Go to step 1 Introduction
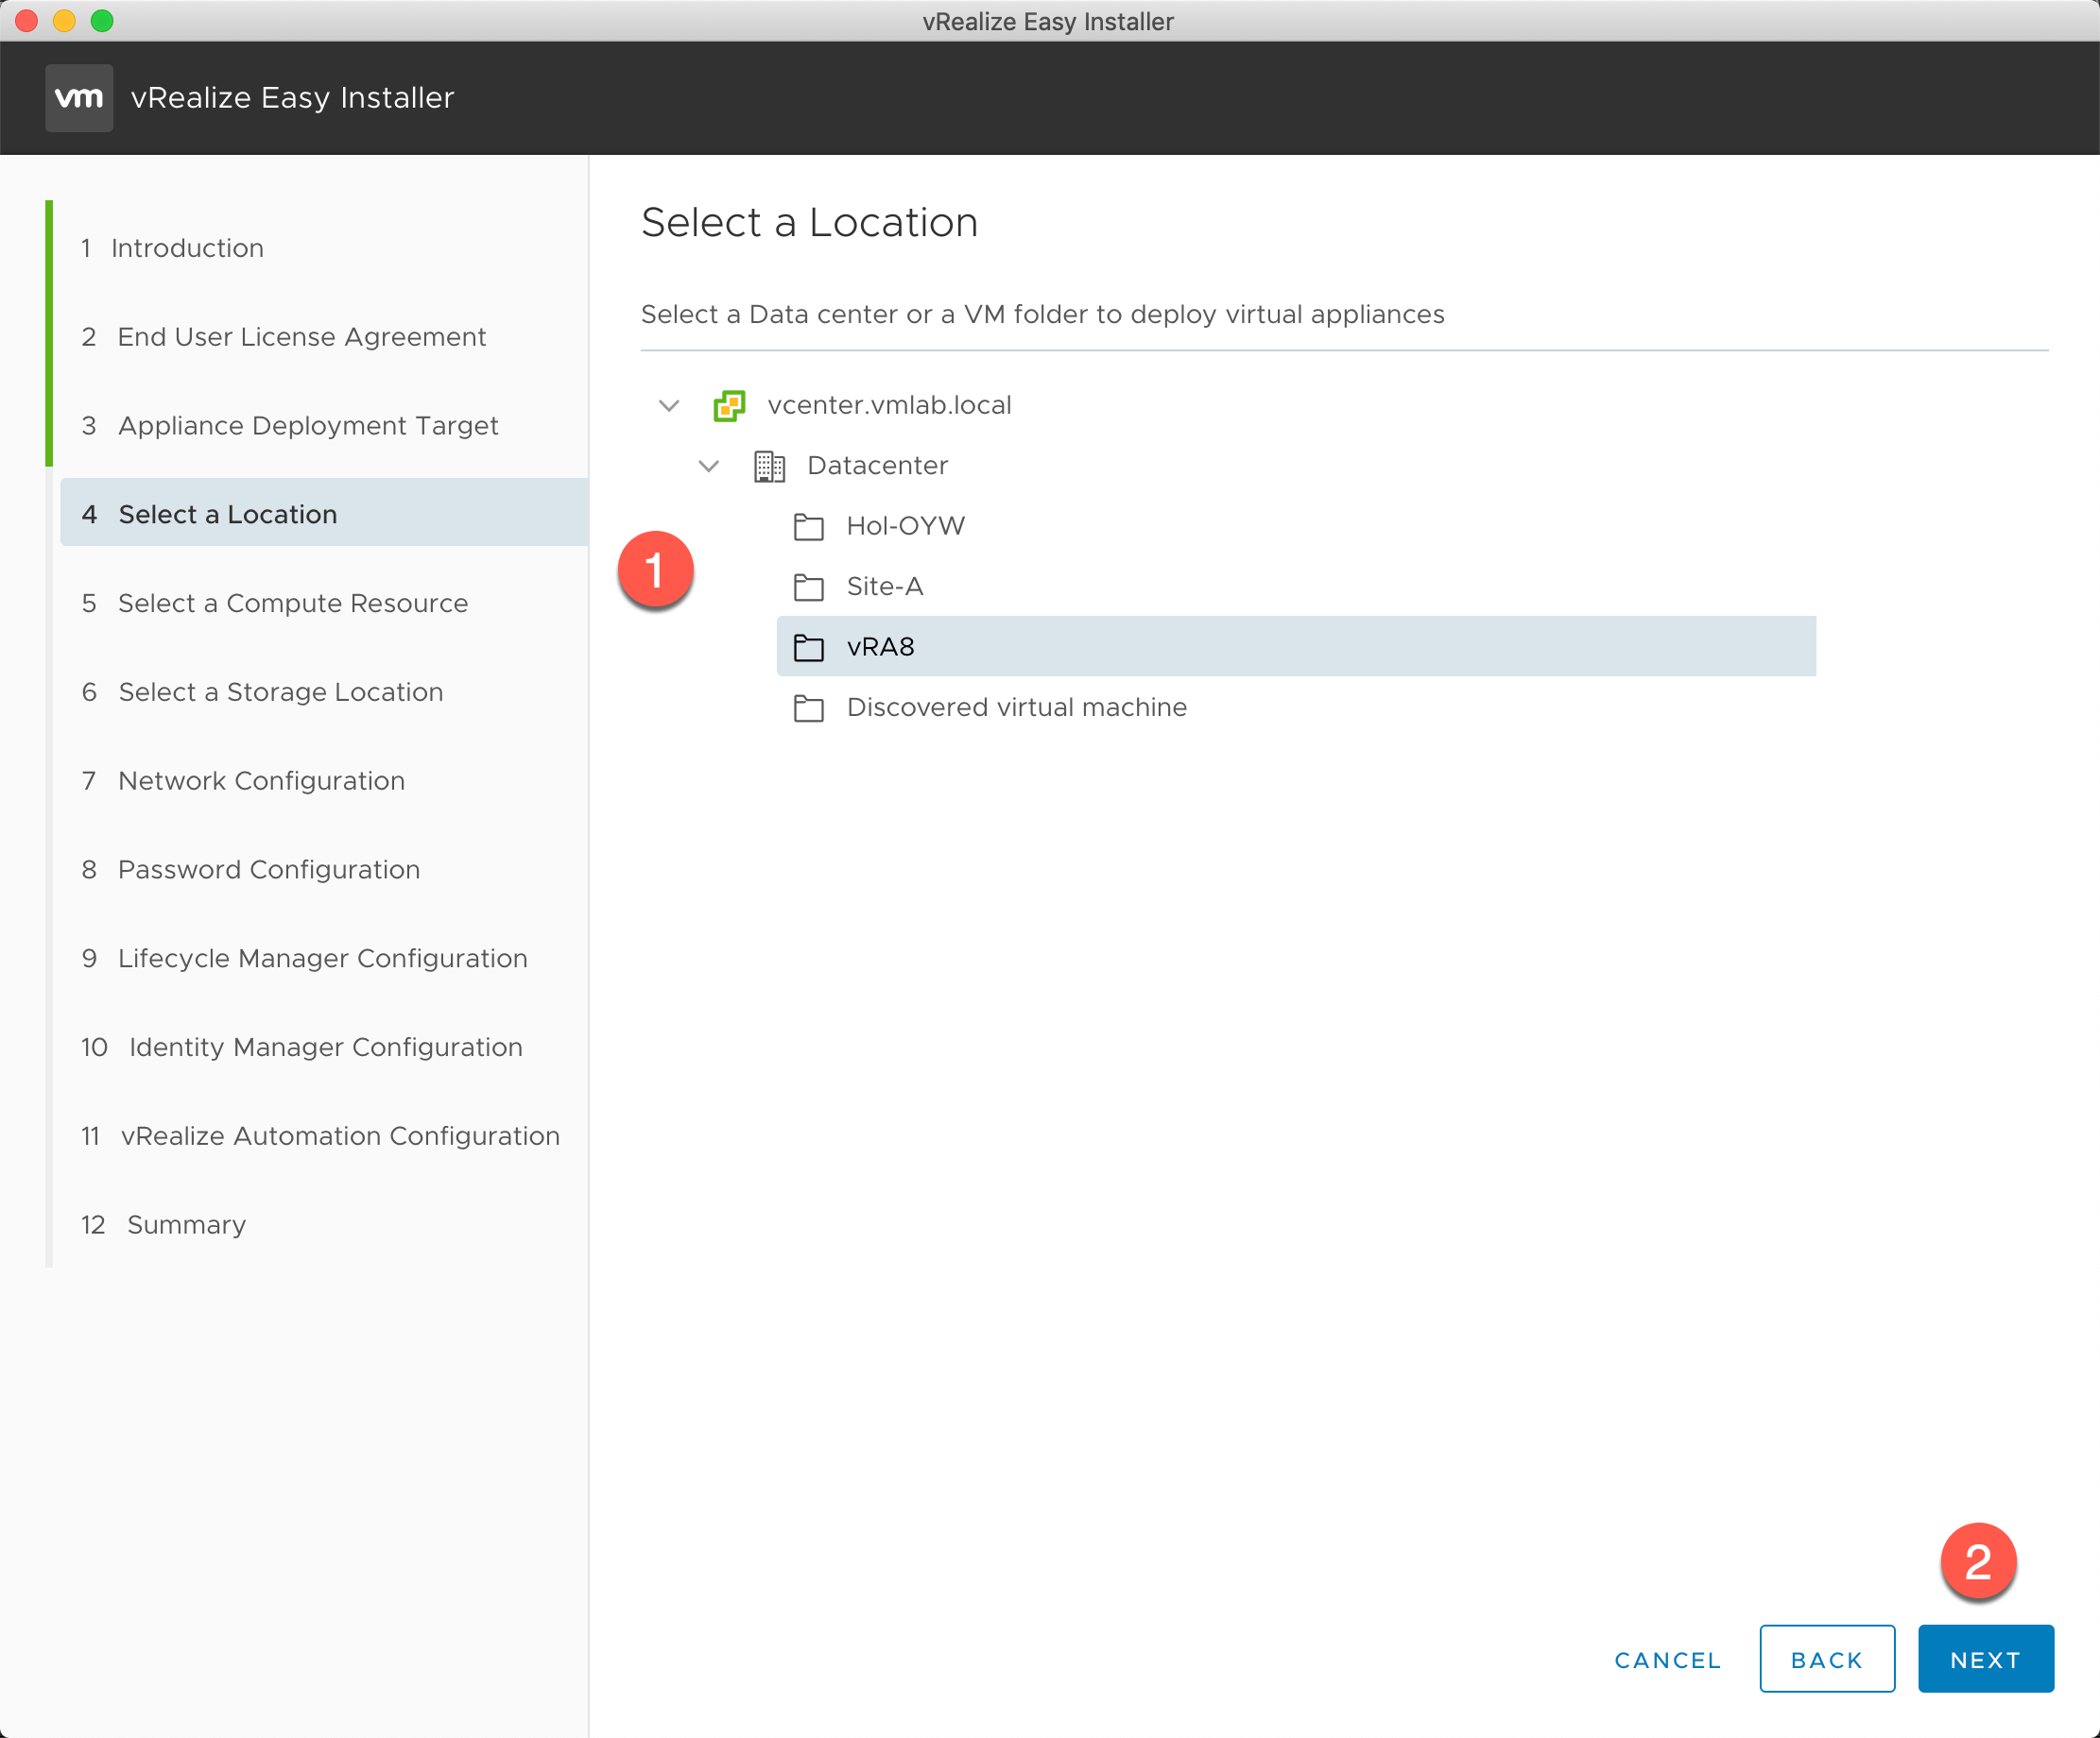Viewport: 2100px width, 1738px height. 172,248
